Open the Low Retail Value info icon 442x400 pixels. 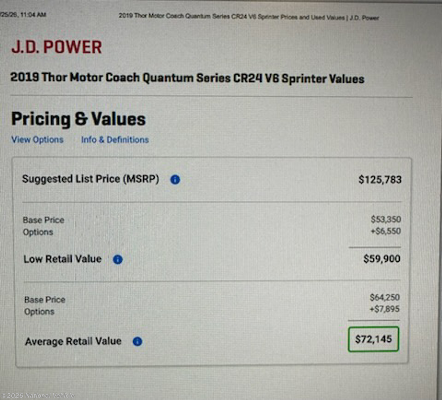pyautogui.click(x=117, y=260)
